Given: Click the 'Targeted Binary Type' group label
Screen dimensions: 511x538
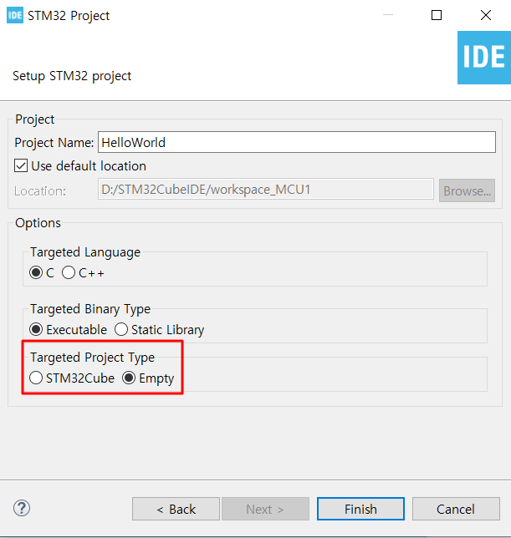Looking at the screenshot, I should [90, 309].
